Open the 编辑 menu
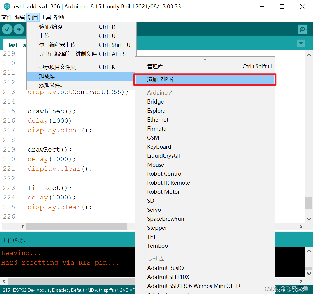Viewport: 313px width, 294px height. point(20,17)
